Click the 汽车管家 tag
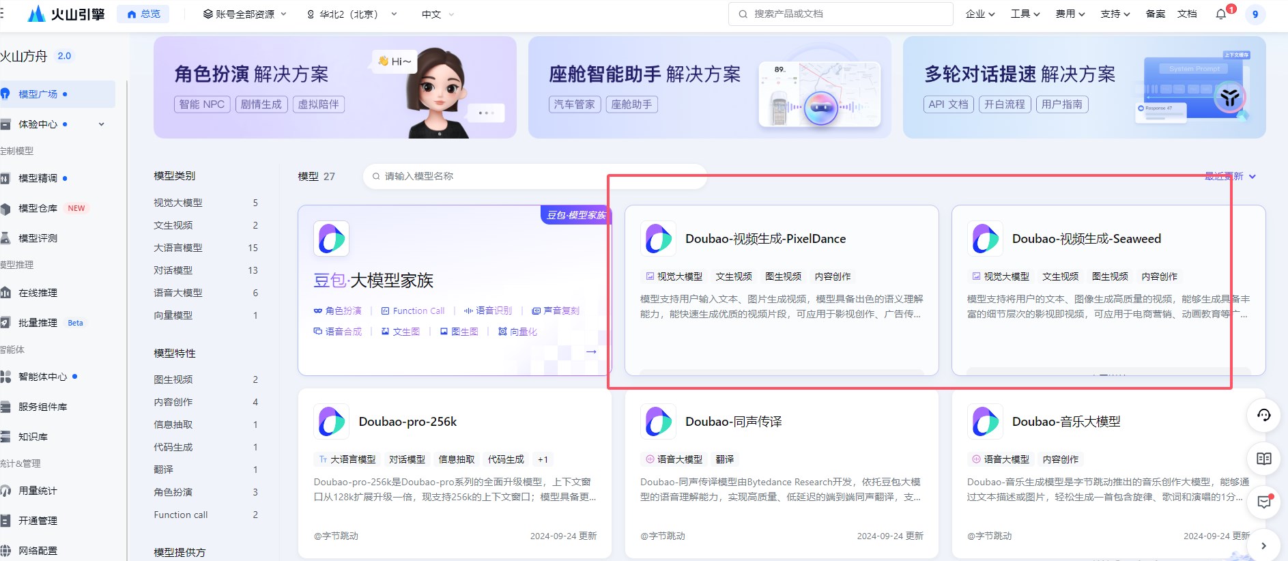The width and height of the screenshot is (1288, 561). pyautogui.click(x=575, y=104)
